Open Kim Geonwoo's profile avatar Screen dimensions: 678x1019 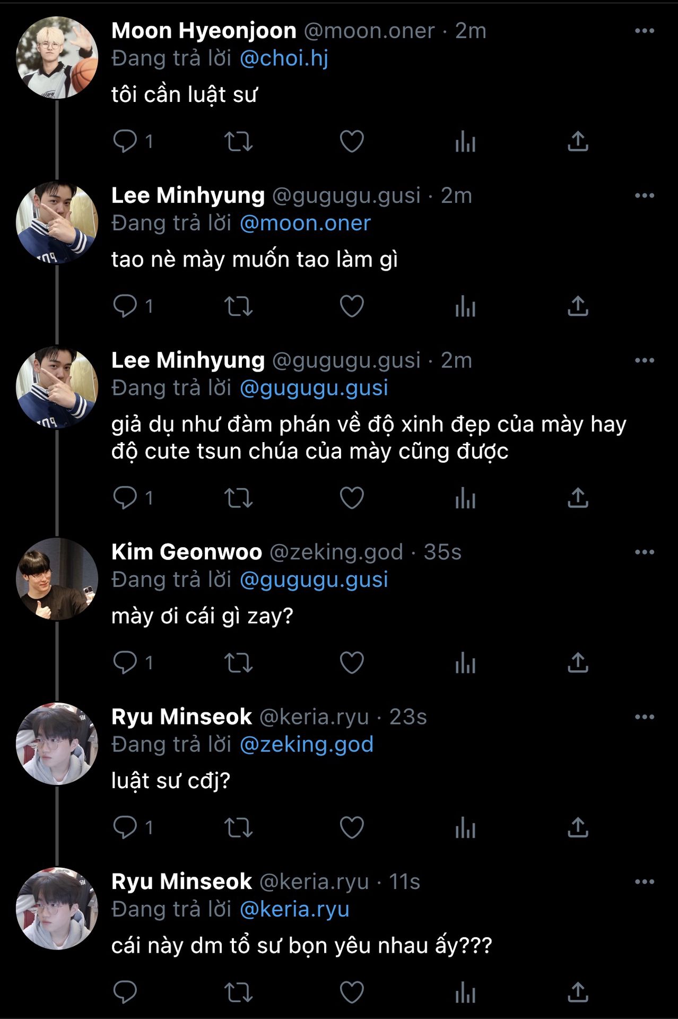(x=57, y=579)
